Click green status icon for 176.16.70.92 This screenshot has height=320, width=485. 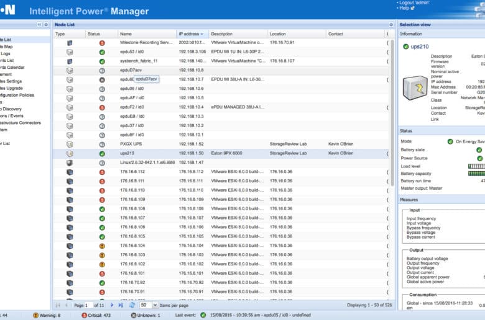(102, 283)
